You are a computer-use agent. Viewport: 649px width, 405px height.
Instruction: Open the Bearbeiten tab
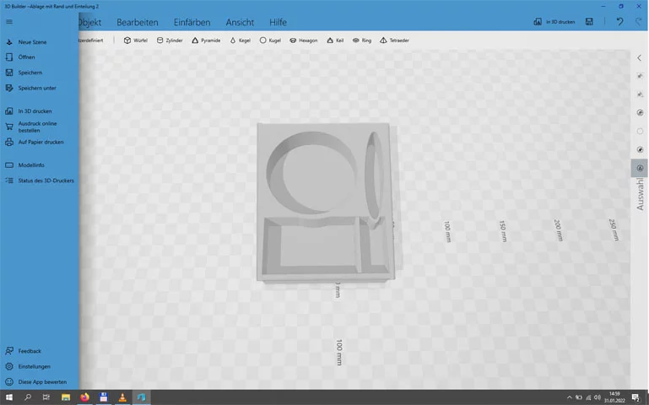coord(137,22)
